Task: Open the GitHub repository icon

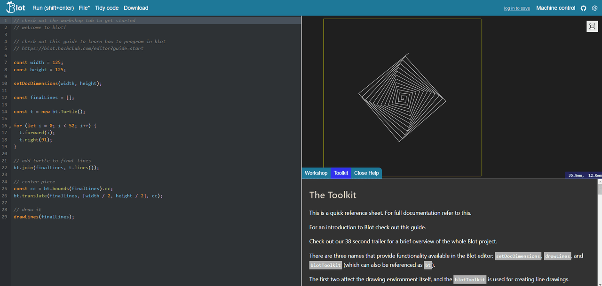Action: click(584, 8)
